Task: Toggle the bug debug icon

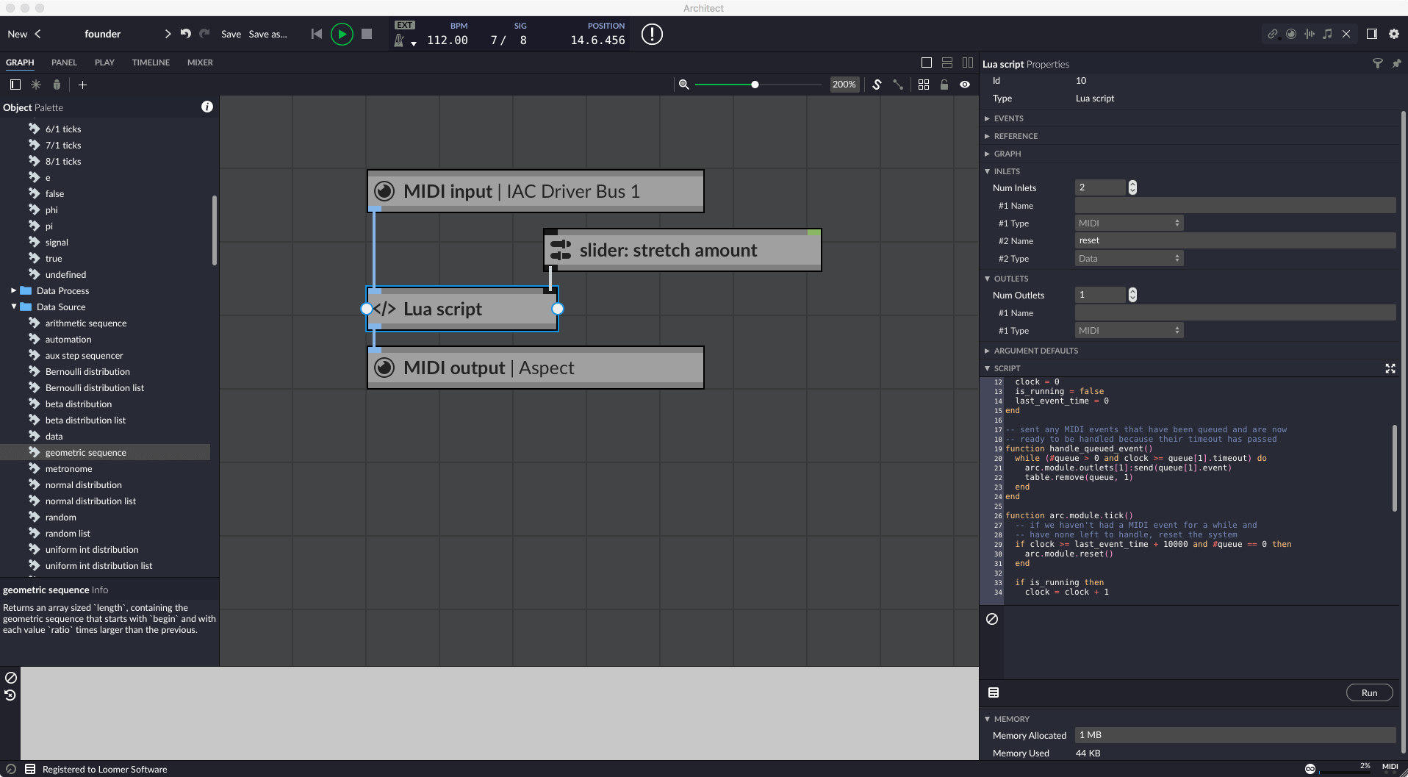Action: click(x=57, y=85)
